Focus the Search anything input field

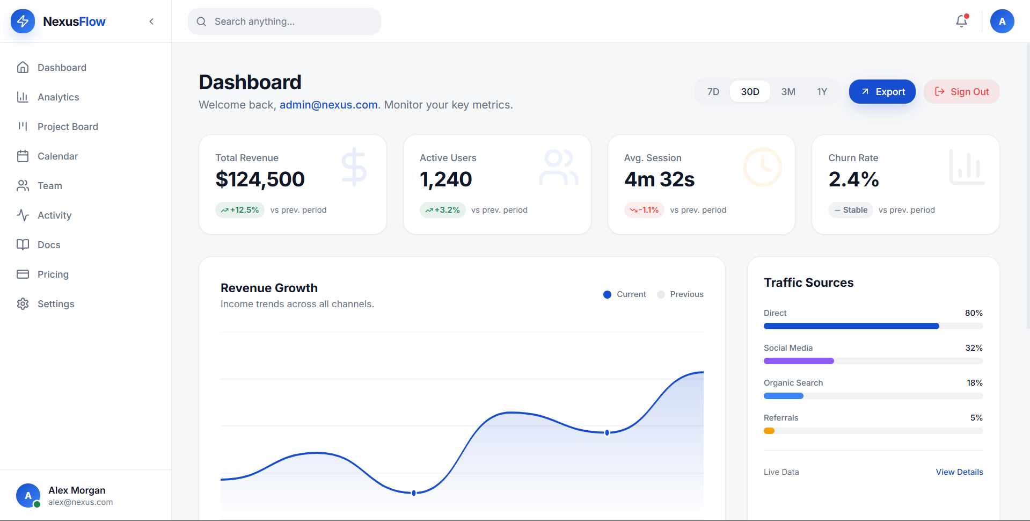point(284,21)
